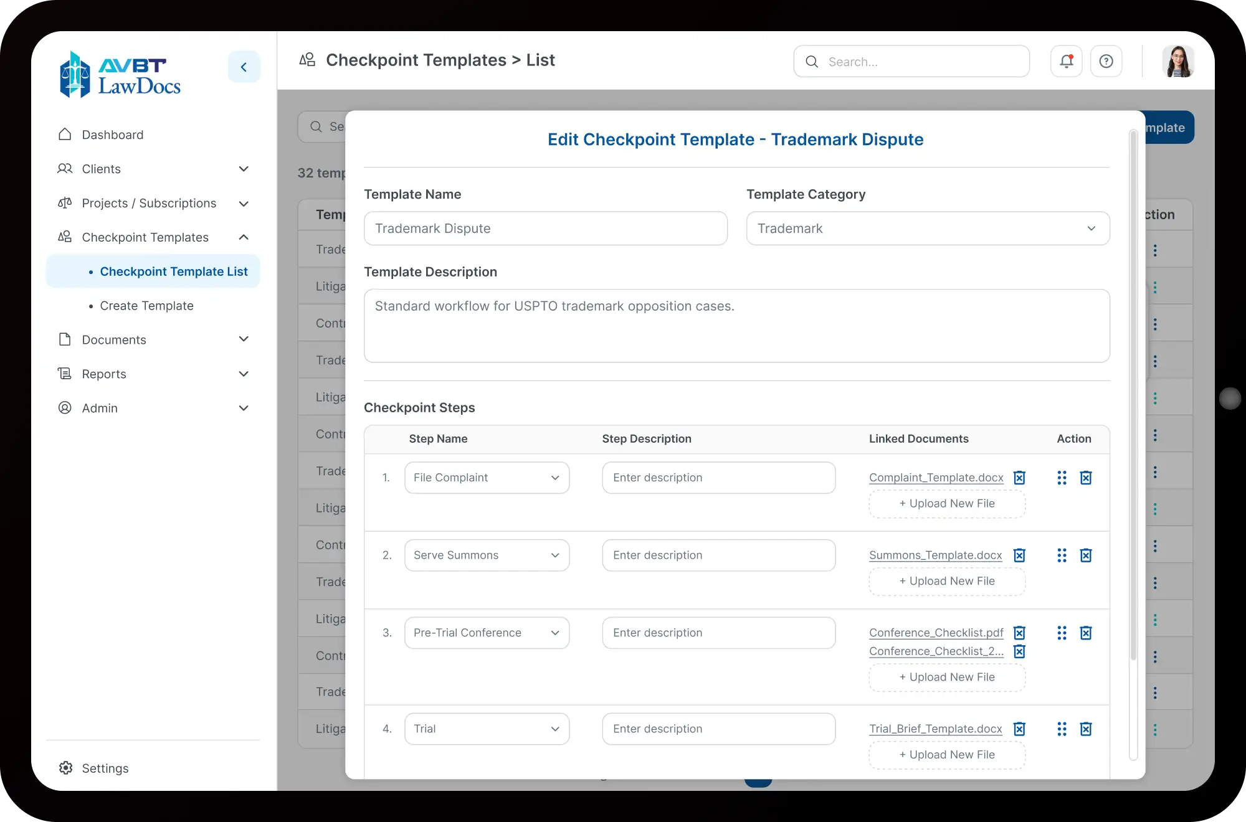The width and height of the screenshot is (1246, 822).
Task: Open the File Complaint step name dropdown
Action: click(x=487, y=478)
